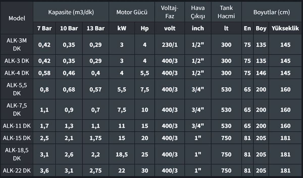Select 1/2" outlet in ALK-3 DK row
The height and width of the screenshot is (178, 303).
tap(198, 61)
